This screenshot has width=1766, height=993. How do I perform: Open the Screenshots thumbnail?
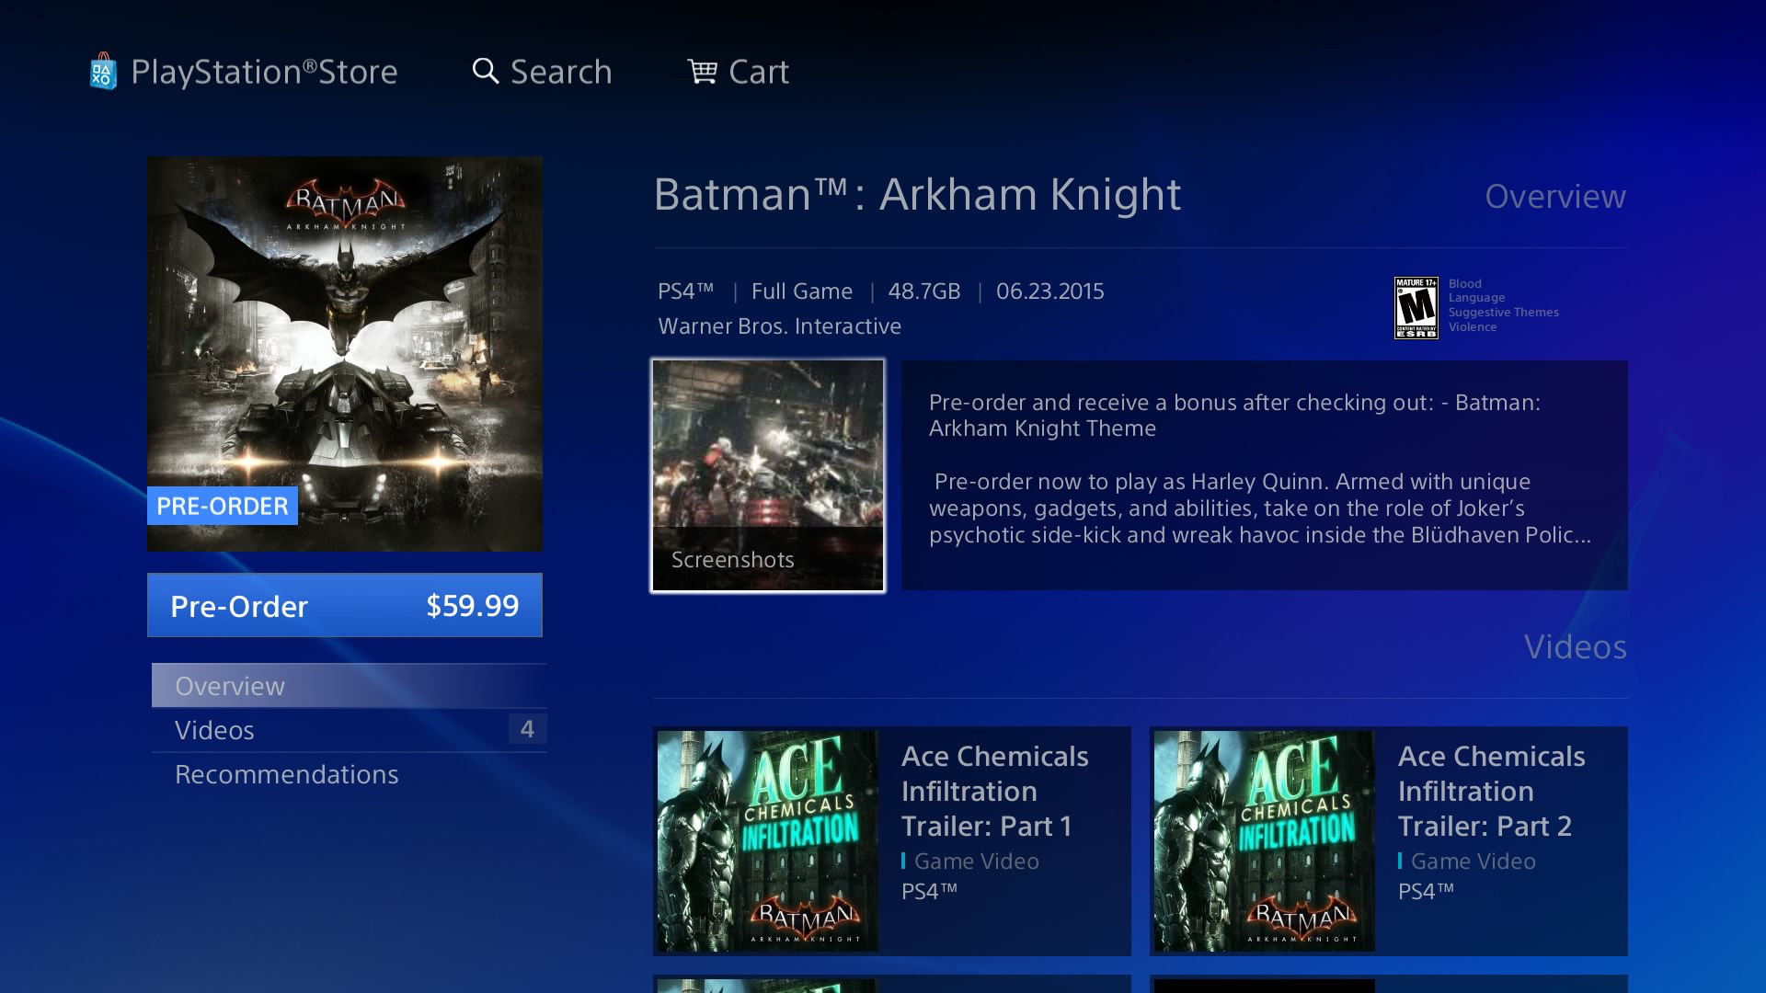coord(768,475)
